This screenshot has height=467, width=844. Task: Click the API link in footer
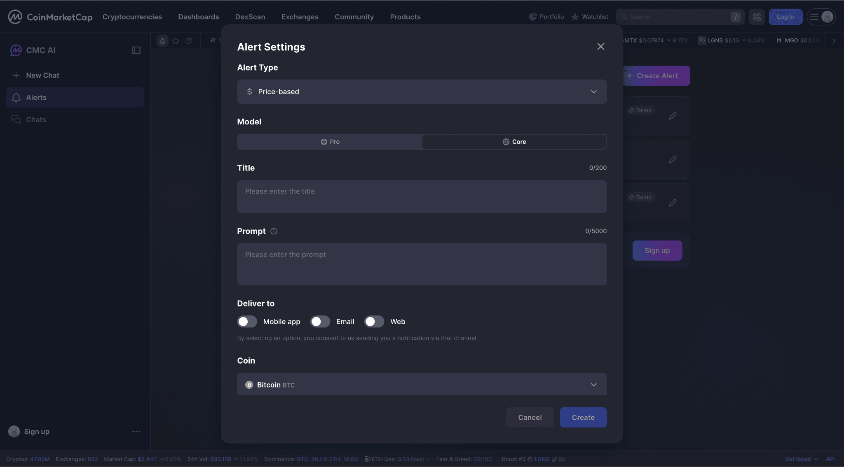point(830,459)
